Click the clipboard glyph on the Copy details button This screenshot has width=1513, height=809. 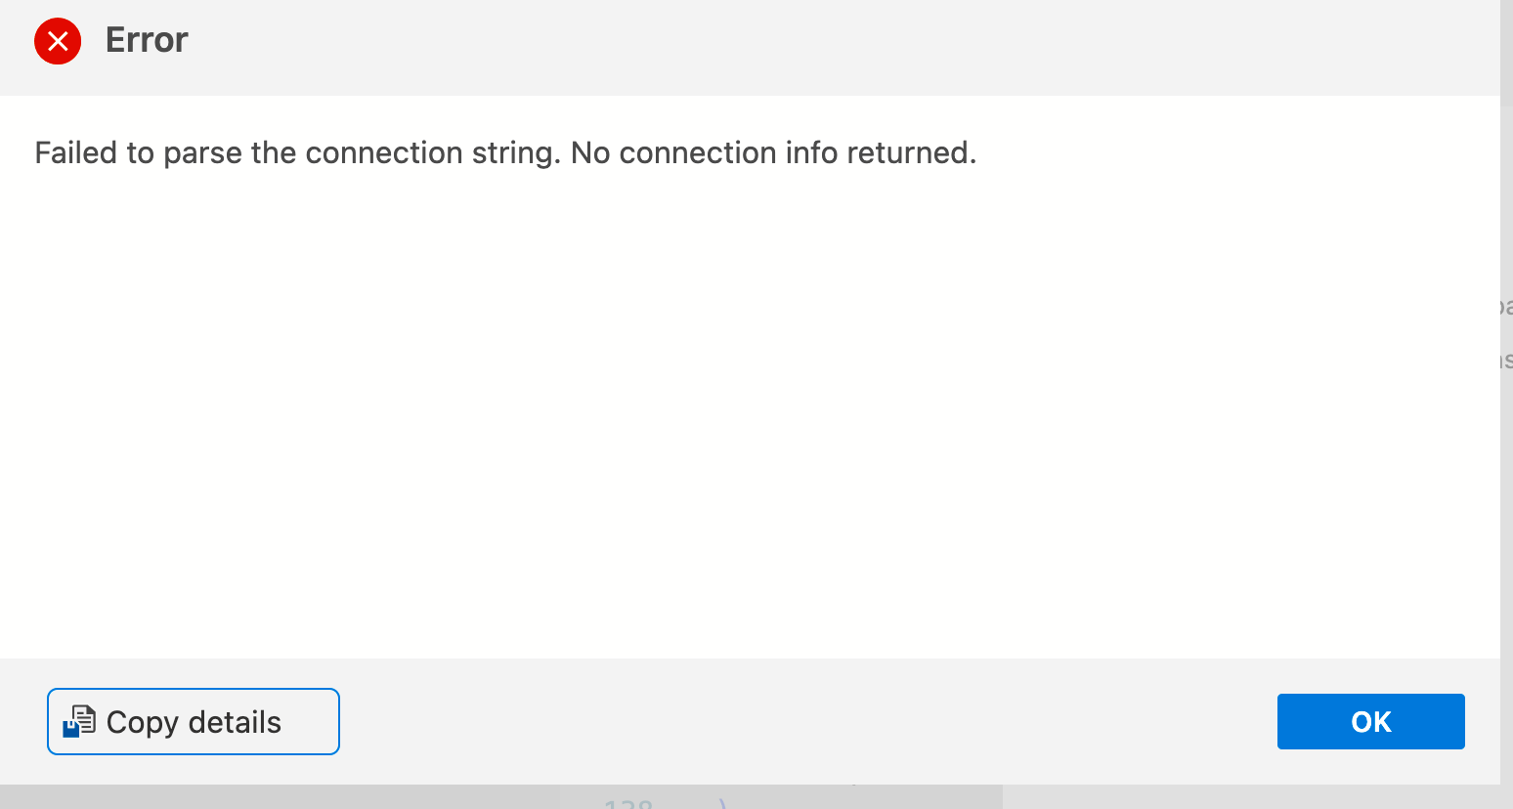[79, 722]
